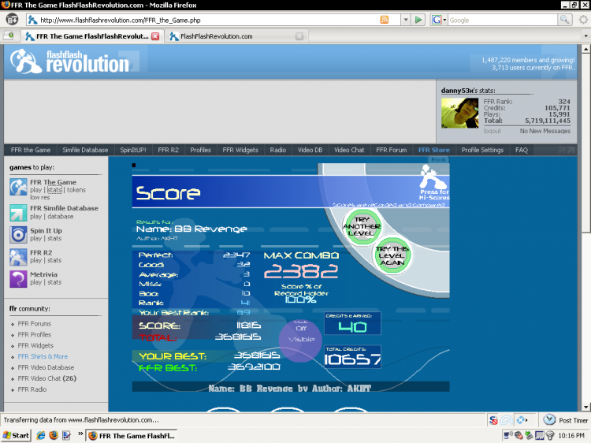The height and width of the screenshot is (443, 591).
Task: Open SpinItUP! nav item
Action: 133,150
